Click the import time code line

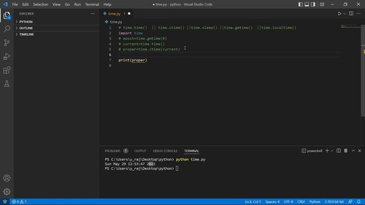[x=131, y=33]
